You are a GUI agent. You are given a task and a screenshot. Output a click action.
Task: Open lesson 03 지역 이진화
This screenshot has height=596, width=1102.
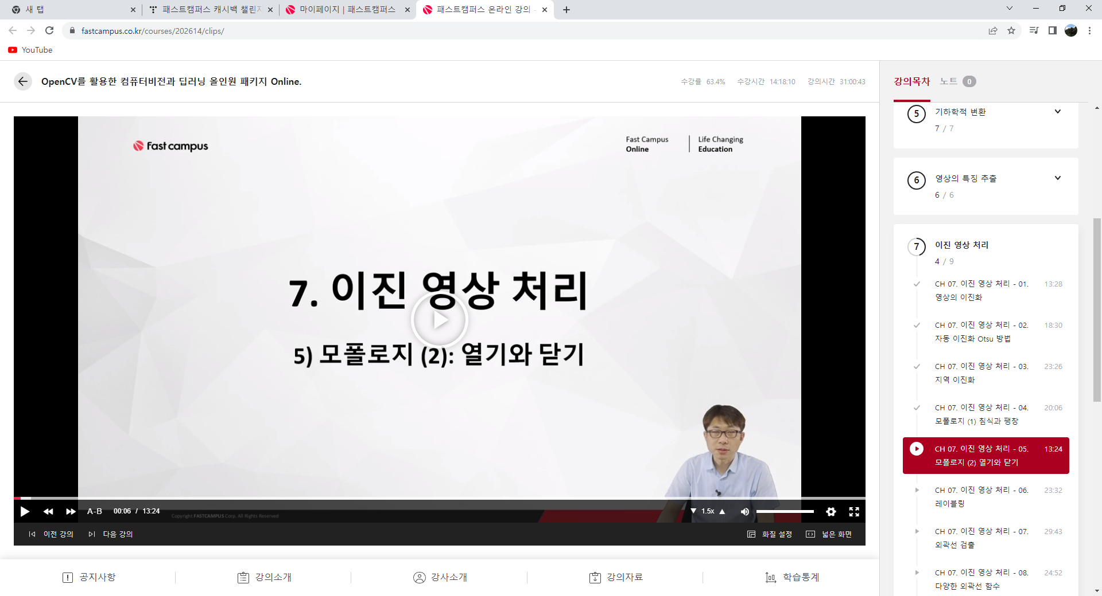(x=986, y=373)
